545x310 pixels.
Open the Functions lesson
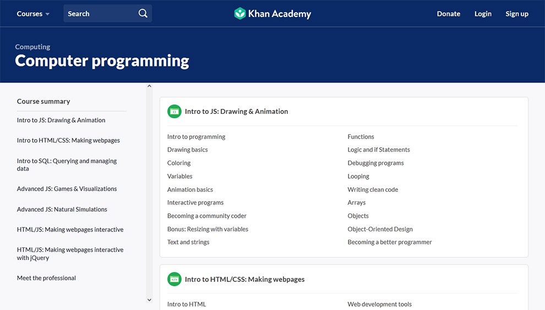[x=361, y=137]
